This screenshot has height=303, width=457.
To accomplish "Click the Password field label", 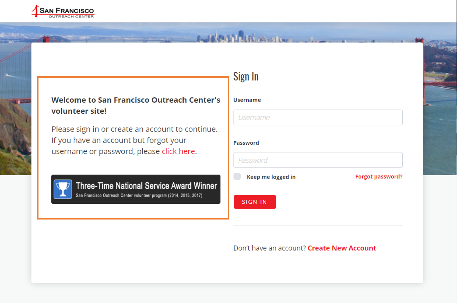I will pos(246,143).
